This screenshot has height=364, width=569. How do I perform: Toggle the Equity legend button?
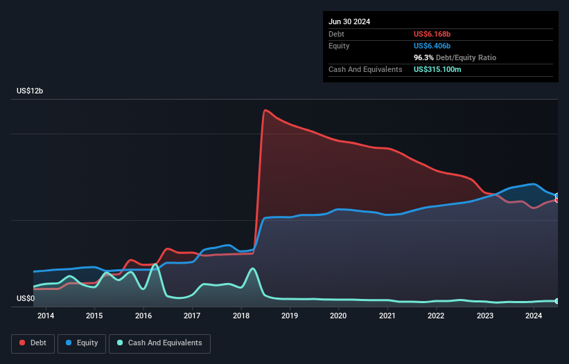[82, 343]
